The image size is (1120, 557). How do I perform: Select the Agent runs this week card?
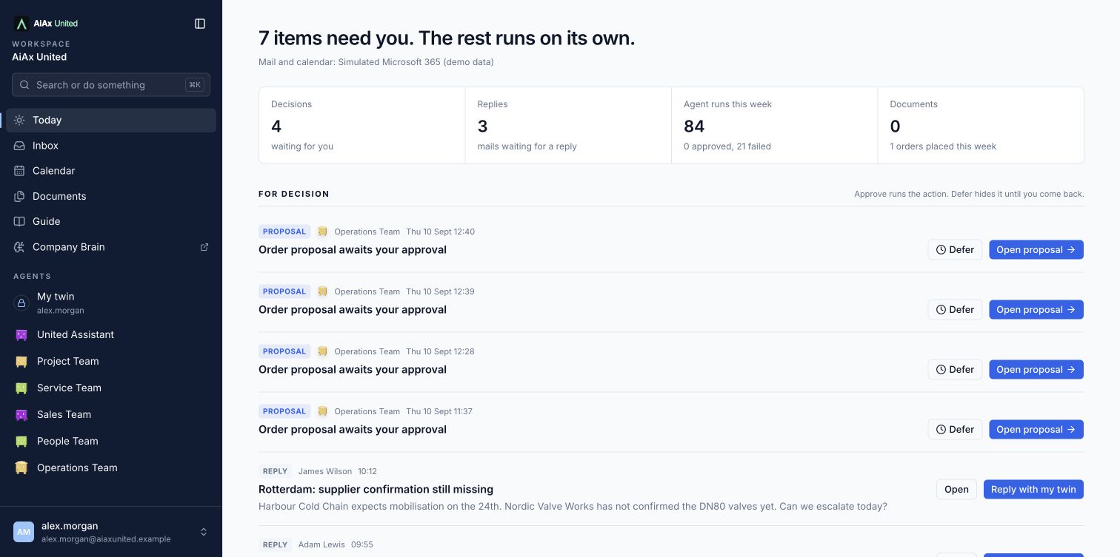click(x=775, y=126)
